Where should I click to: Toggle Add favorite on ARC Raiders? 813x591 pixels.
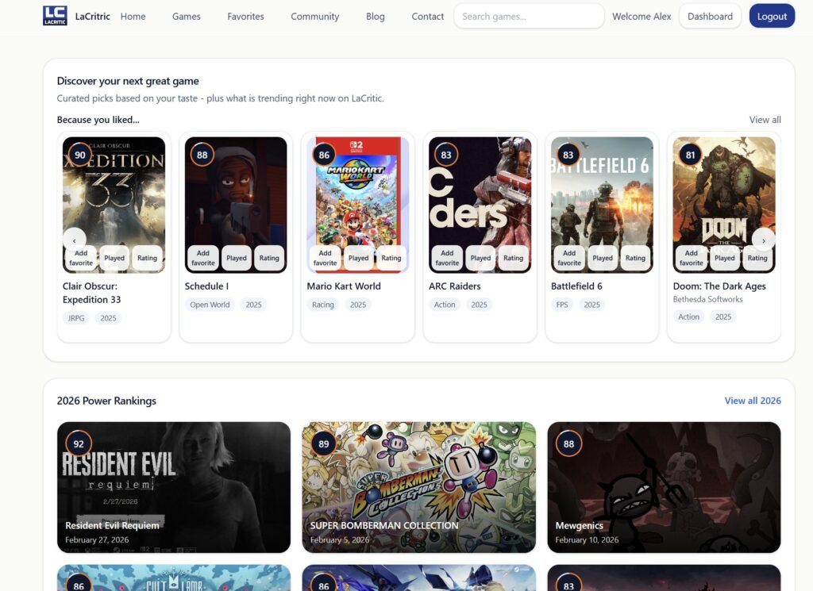tap(447, 258)
